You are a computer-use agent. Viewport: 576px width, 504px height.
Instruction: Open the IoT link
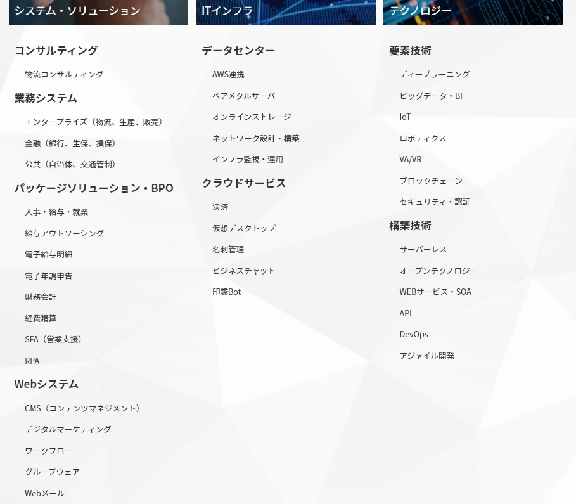(x=405, y=117)
